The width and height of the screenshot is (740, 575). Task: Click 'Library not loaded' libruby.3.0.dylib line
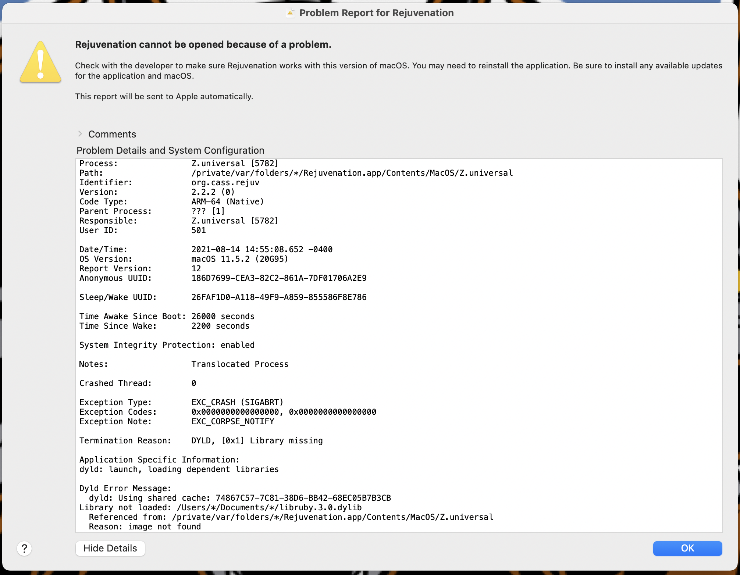tap(220, 507)
